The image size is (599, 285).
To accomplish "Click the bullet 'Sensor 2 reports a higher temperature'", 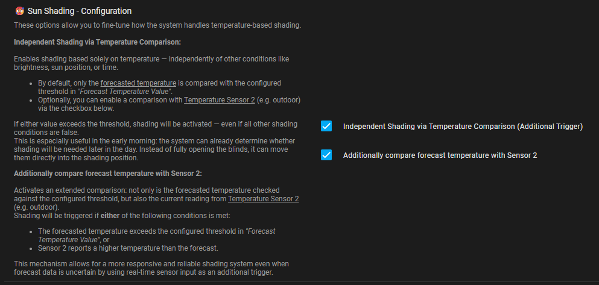I will [x=127, y=248].
